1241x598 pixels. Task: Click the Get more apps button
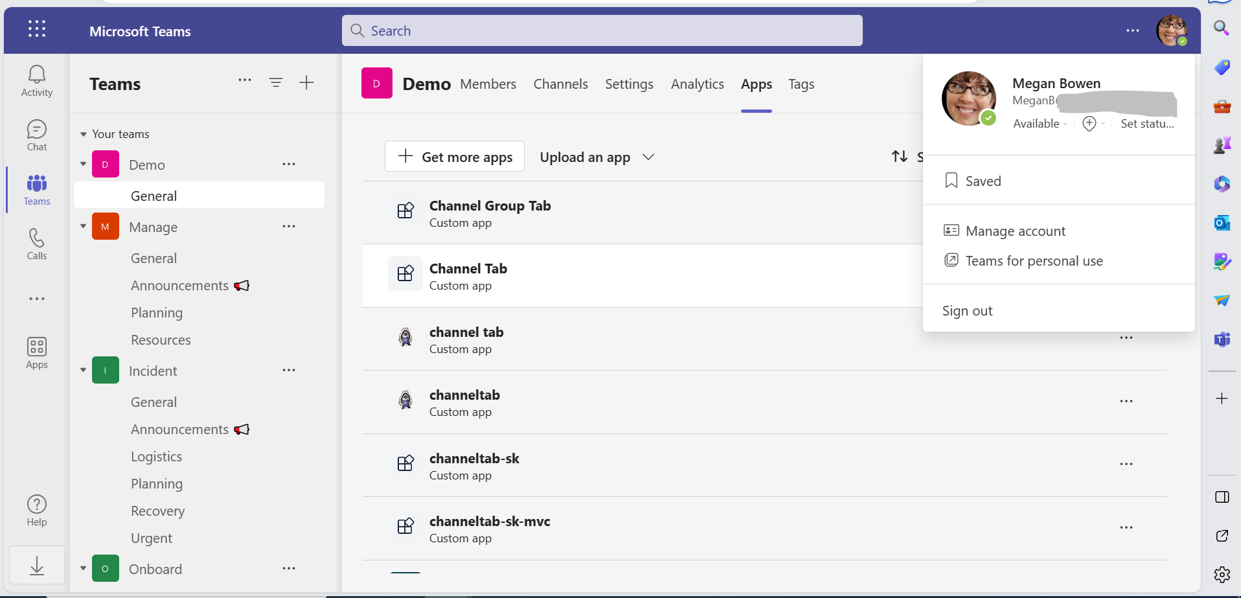pos(454,156)
